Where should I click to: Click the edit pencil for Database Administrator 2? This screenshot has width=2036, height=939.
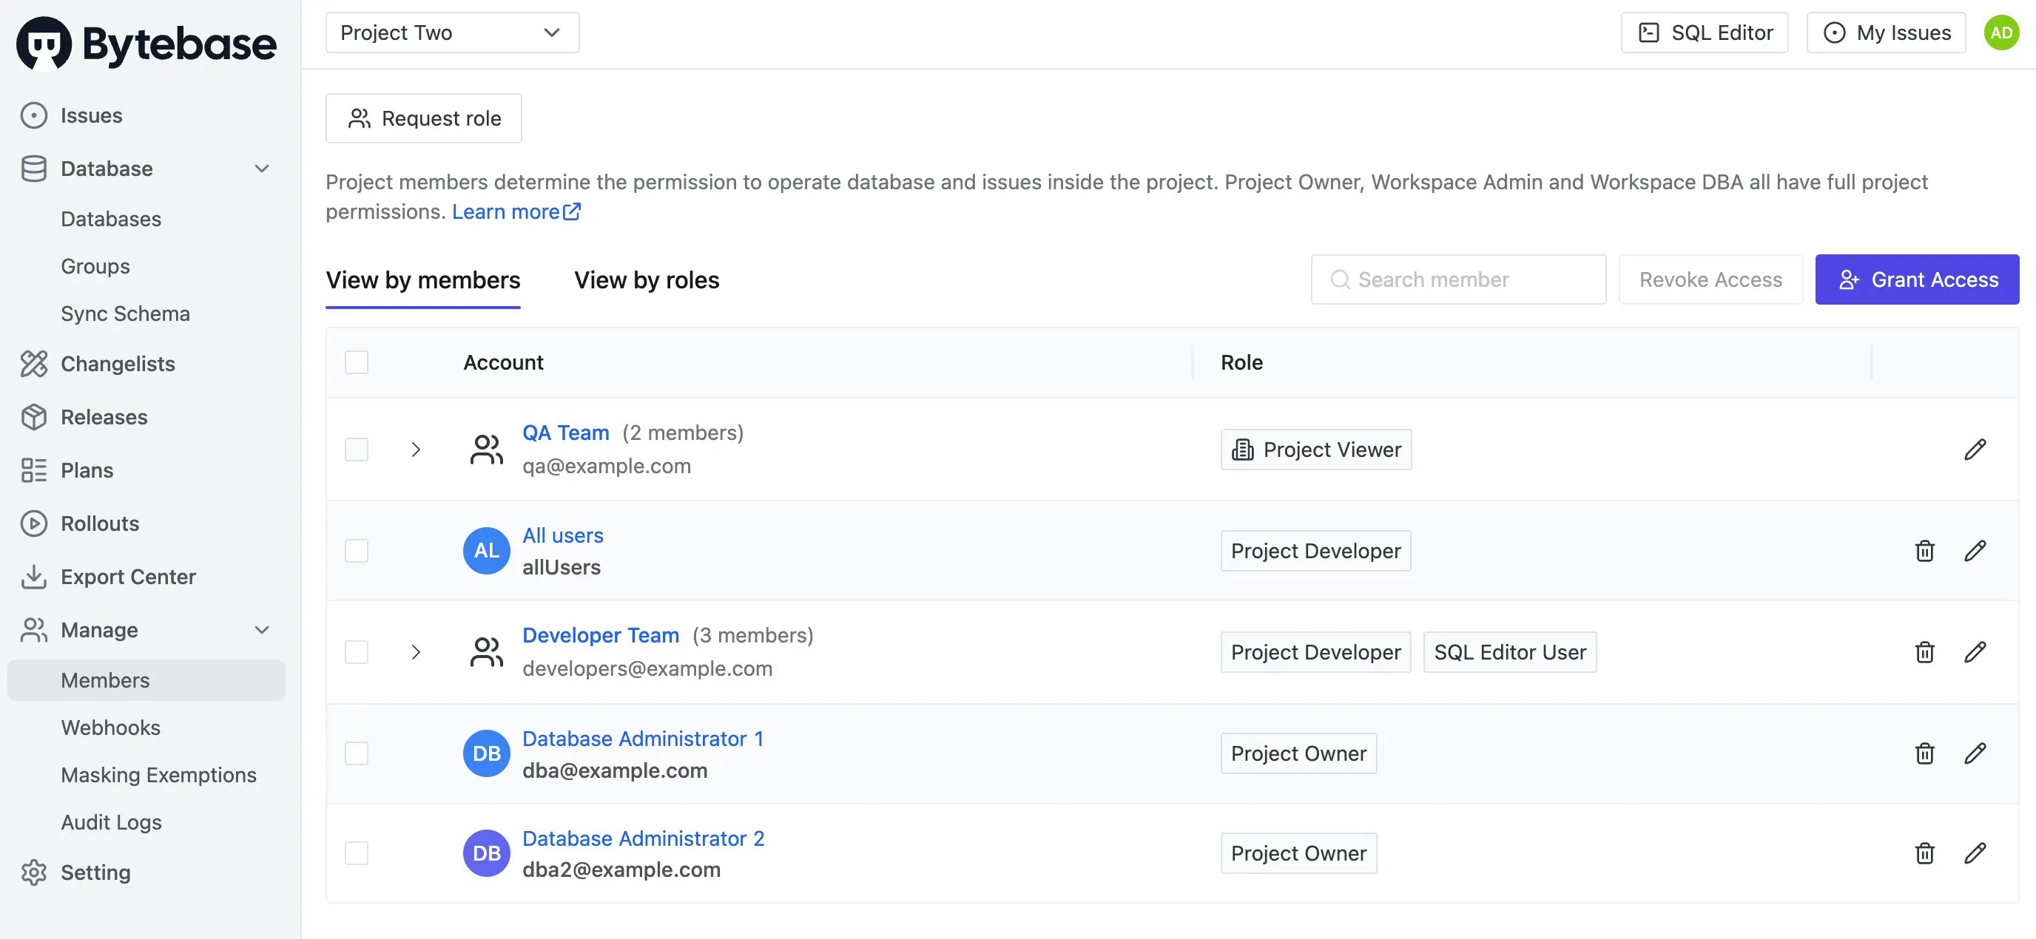tap(1975, 853)
